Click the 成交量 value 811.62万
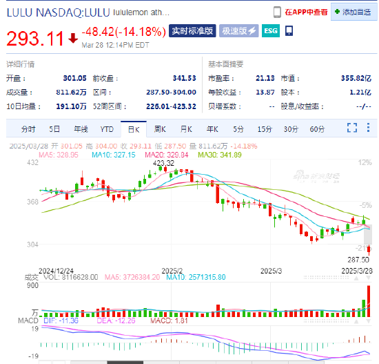The width and height of the screenshot is (379, 364). (71, 93)
